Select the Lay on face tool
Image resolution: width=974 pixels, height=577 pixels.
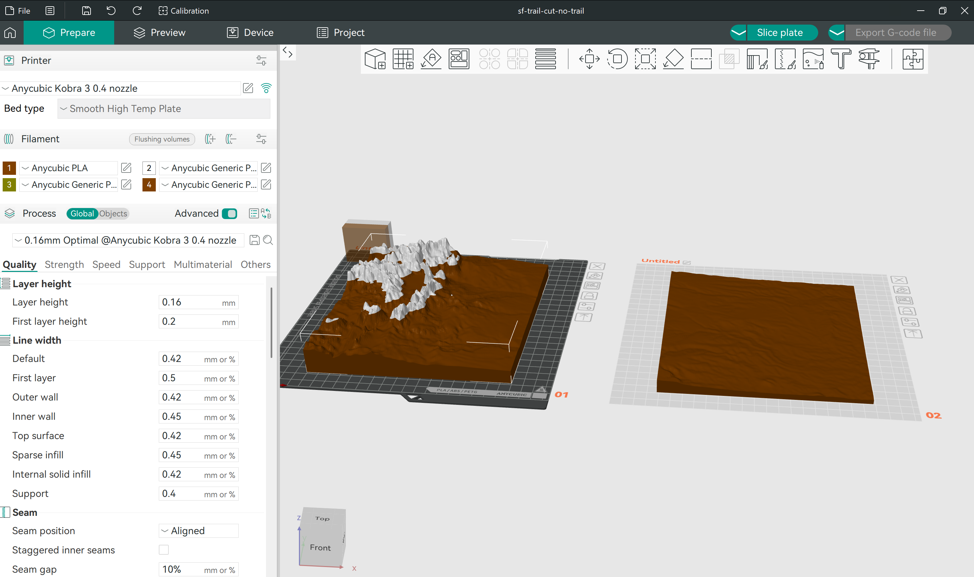coord(673,59)
